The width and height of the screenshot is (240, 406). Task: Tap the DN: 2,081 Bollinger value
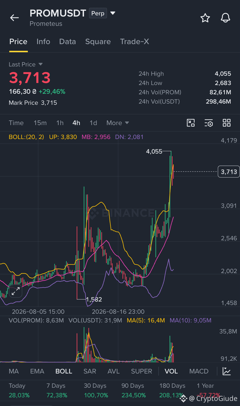tap(129, 137)
